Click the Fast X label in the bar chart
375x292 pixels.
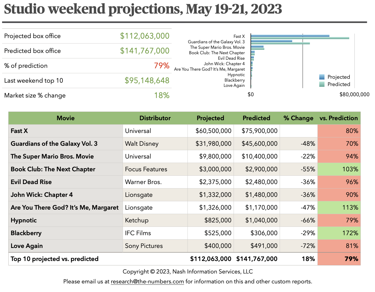[239, 36]
